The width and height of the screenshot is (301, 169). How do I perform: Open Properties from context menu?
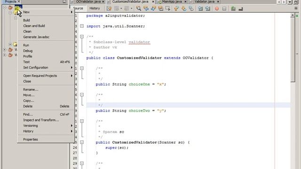[46, 139]
